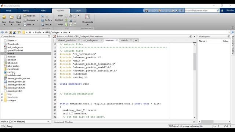Image resolution: width=235 pixels, height=132 pixels.
Task: Click the Open folder icon
Action: click(11, 17)
